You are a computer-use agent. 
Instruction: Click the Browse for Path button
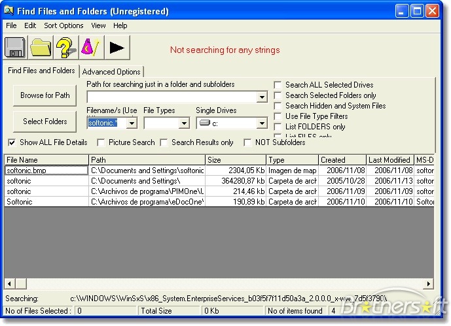(x=45, y=95)
